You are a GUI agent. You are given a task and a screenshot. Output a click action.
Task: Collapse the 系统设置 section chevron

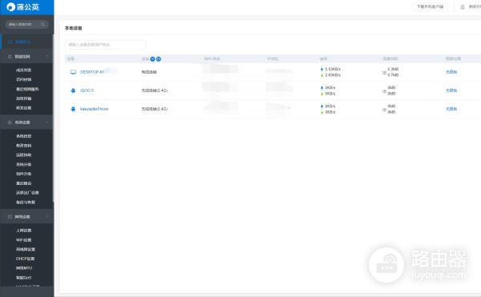click(x=47, y=122)
